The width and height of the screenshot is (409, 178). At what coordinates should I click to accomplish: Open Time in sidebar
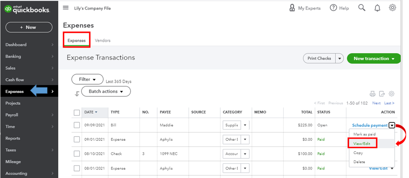point(29,127)
